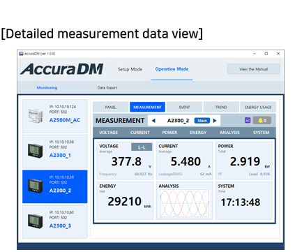The height and width of the screenshot is (252, 302).
Task: Click the purple AC indicator icon
Action: tap(248, 120)
